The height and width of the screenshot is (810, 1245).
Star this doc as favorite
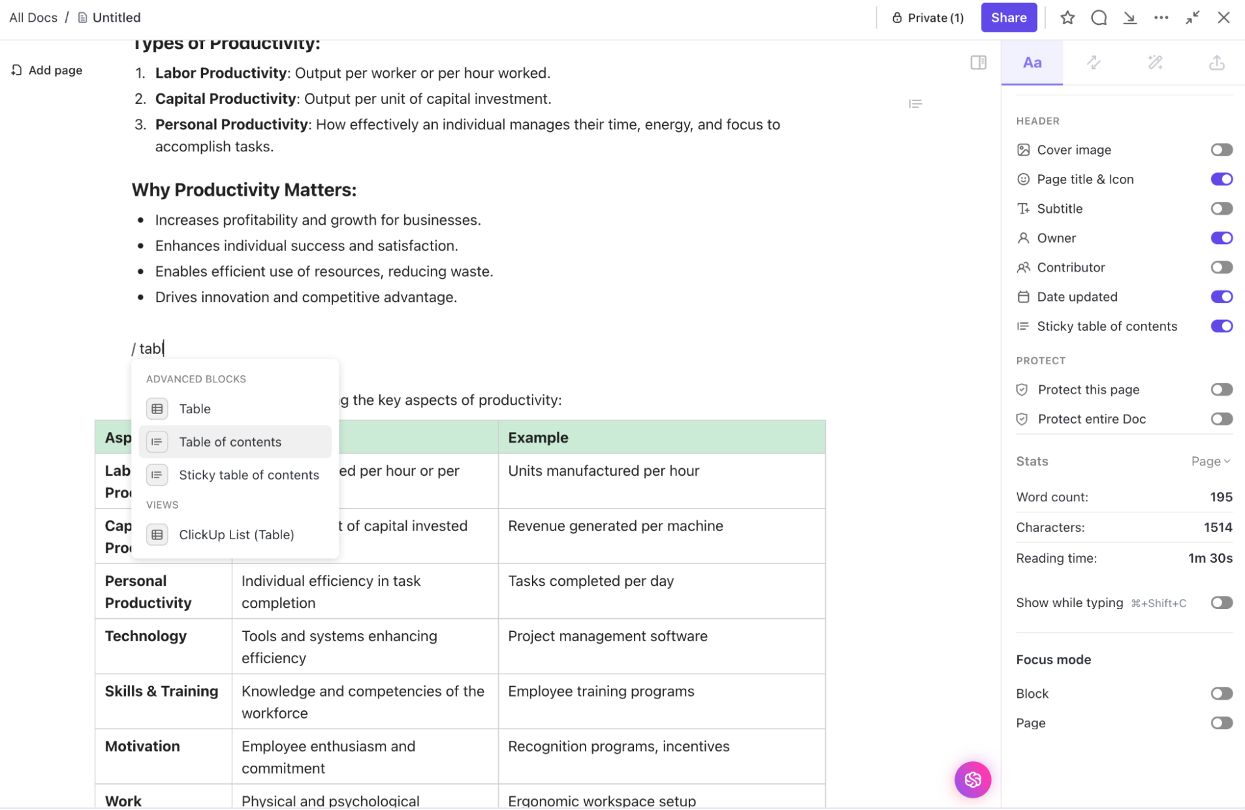(x=1067, y=17)
